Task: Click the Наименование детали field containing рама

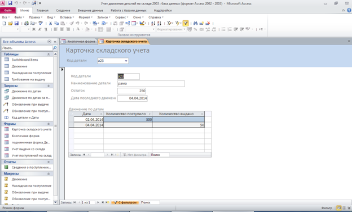Action: click(151, 84)
